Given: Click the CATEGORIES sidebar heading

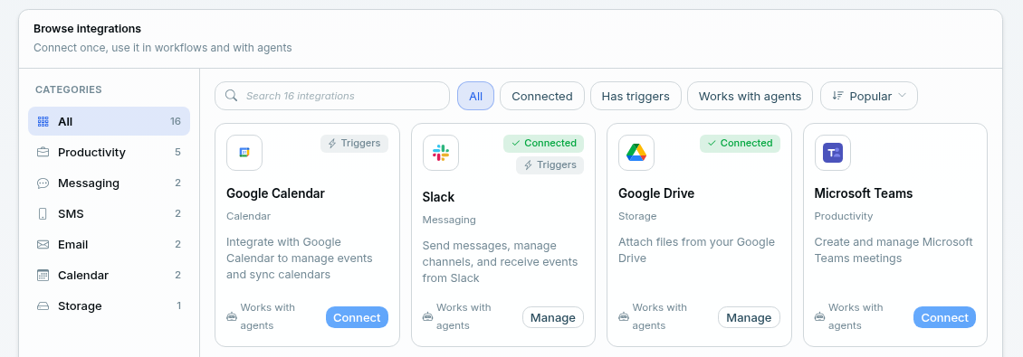Looking at the screenshot, I should [x=69, y=89].
